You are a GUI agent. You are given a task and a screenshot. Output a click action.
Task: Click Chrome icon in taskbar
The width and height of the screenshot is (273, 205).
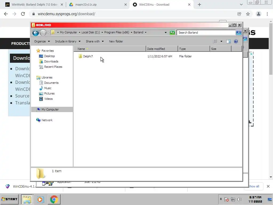tap(54, 199)
